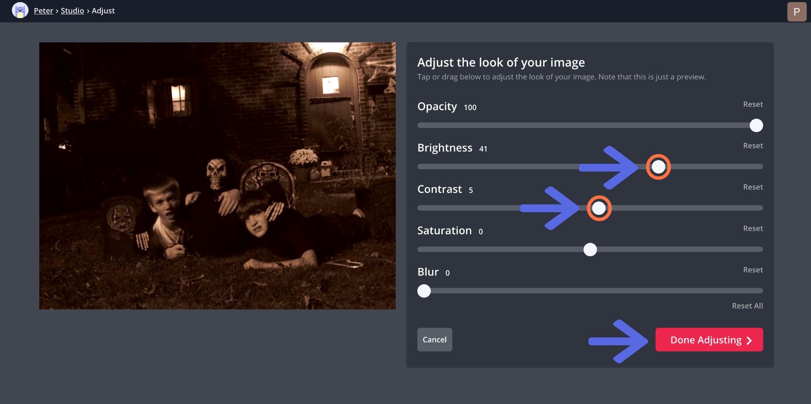Click the Contrast slider handle
Viewport: 811px width, 404px height.
tap(599, 208)
